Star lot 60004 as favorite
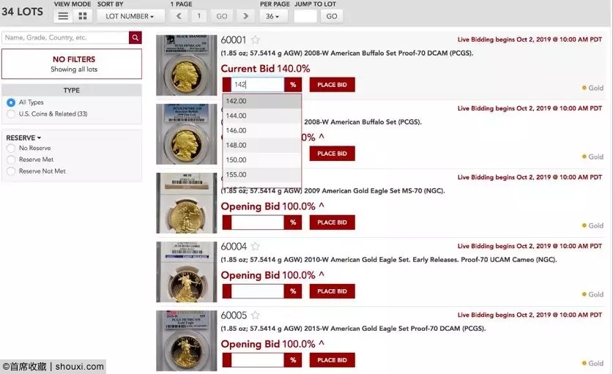Viewport: 613px width, 374px height. [256, 246]
